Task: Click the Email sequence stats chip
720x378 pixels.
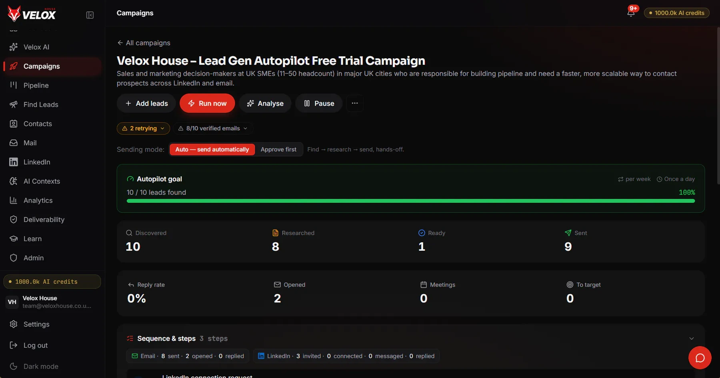Action: 188,356
